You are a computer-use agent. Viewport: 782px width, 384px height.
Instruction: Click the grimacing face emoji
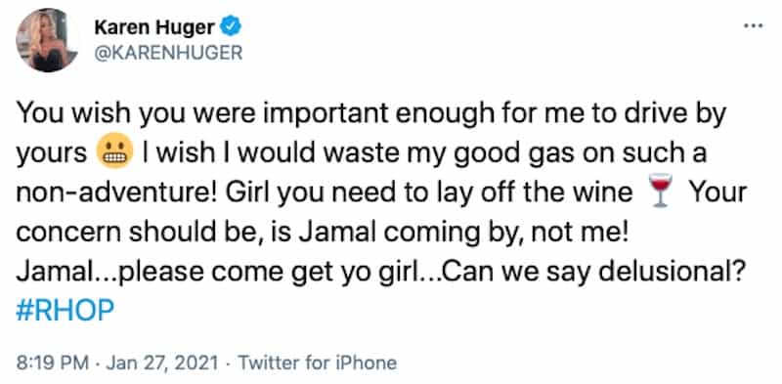pos(114,153)
